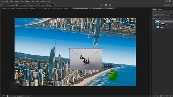Switch to the paradox effect final.psd tab
This screenshot has width=173, height=97.
click(x=19, y=8)
